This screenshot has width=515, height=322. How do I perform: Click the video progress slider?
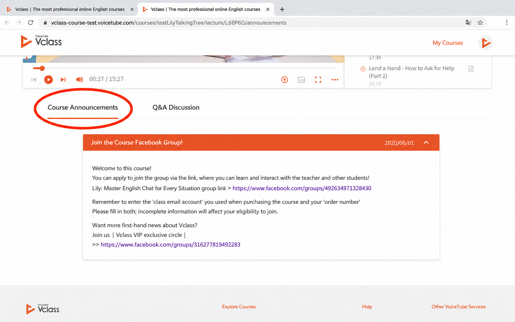(184, 68)
